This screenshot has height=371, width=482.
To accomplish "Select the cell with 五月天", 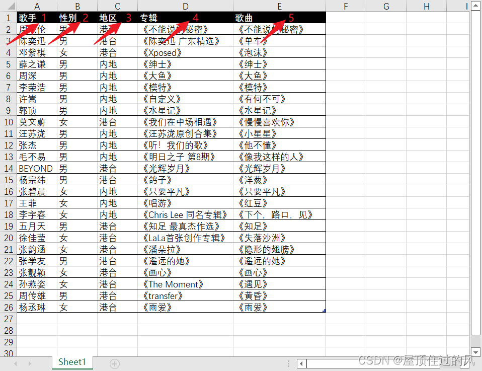I will click(x=37, y=227).
